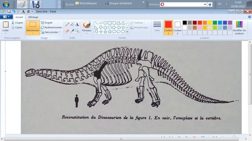Click the horizontal scrollbar of the canvas
This screenshot has width=252, height=141.
click(121, 139)
